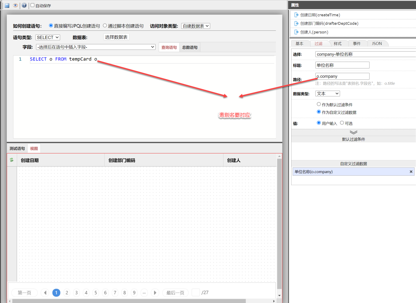
Task: Go to previous page with left arrow
Action: [45, 293]
